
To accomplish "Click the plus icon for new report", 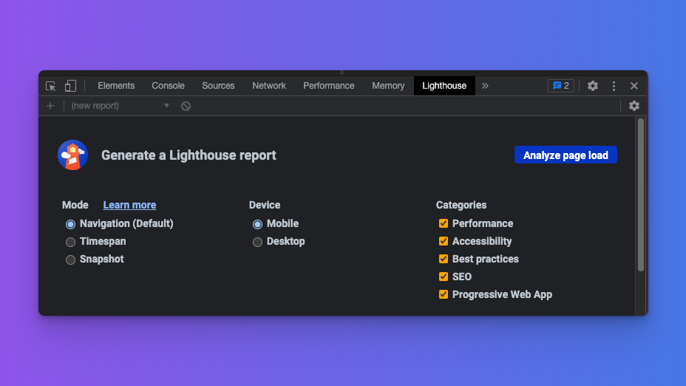I will click(50, 106).
